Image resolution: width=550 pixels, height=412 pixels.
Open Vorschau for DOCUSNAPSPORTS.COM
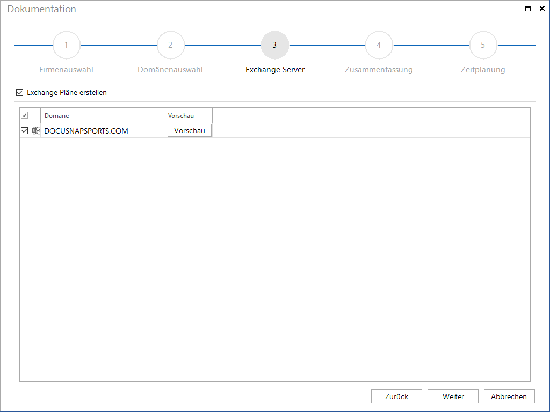click(190, 130)
